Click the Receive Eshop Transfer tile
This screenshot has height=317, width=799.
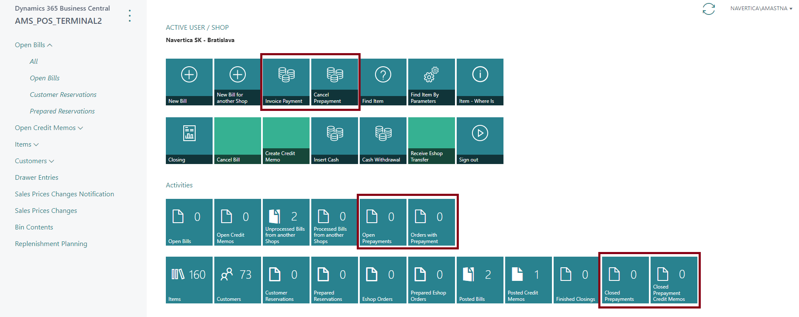tap(432, 141)
